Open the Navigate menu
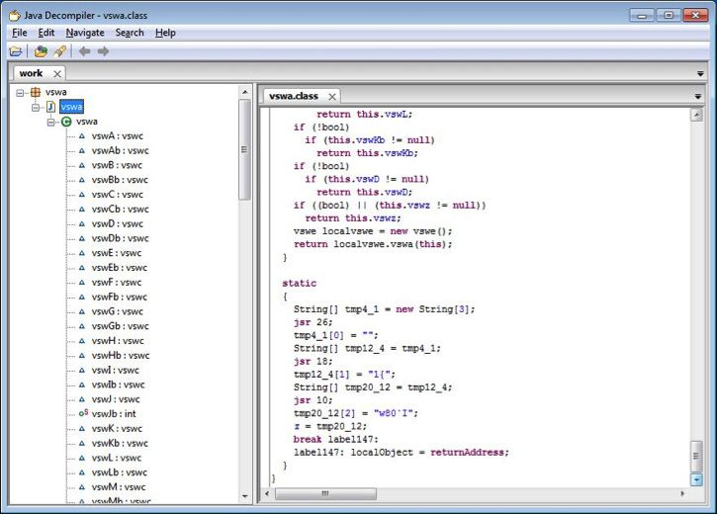717x514 pixels. pos(85,33)
